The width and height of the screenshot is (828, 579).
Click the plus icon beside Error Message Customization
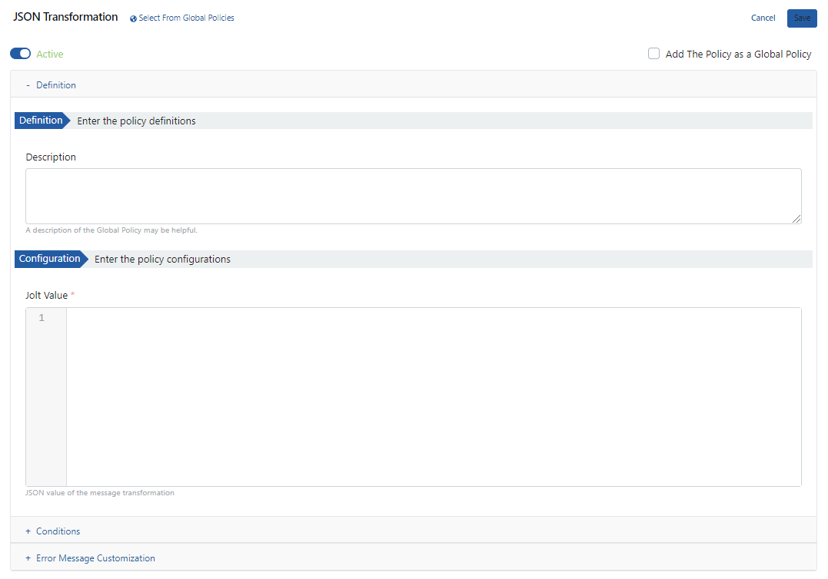tap(28, 558)
